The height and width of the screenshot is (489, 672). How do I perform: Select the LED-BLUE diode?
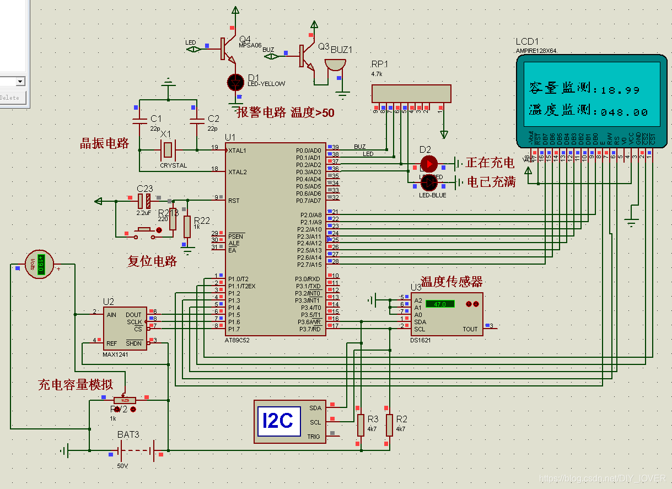429,182
